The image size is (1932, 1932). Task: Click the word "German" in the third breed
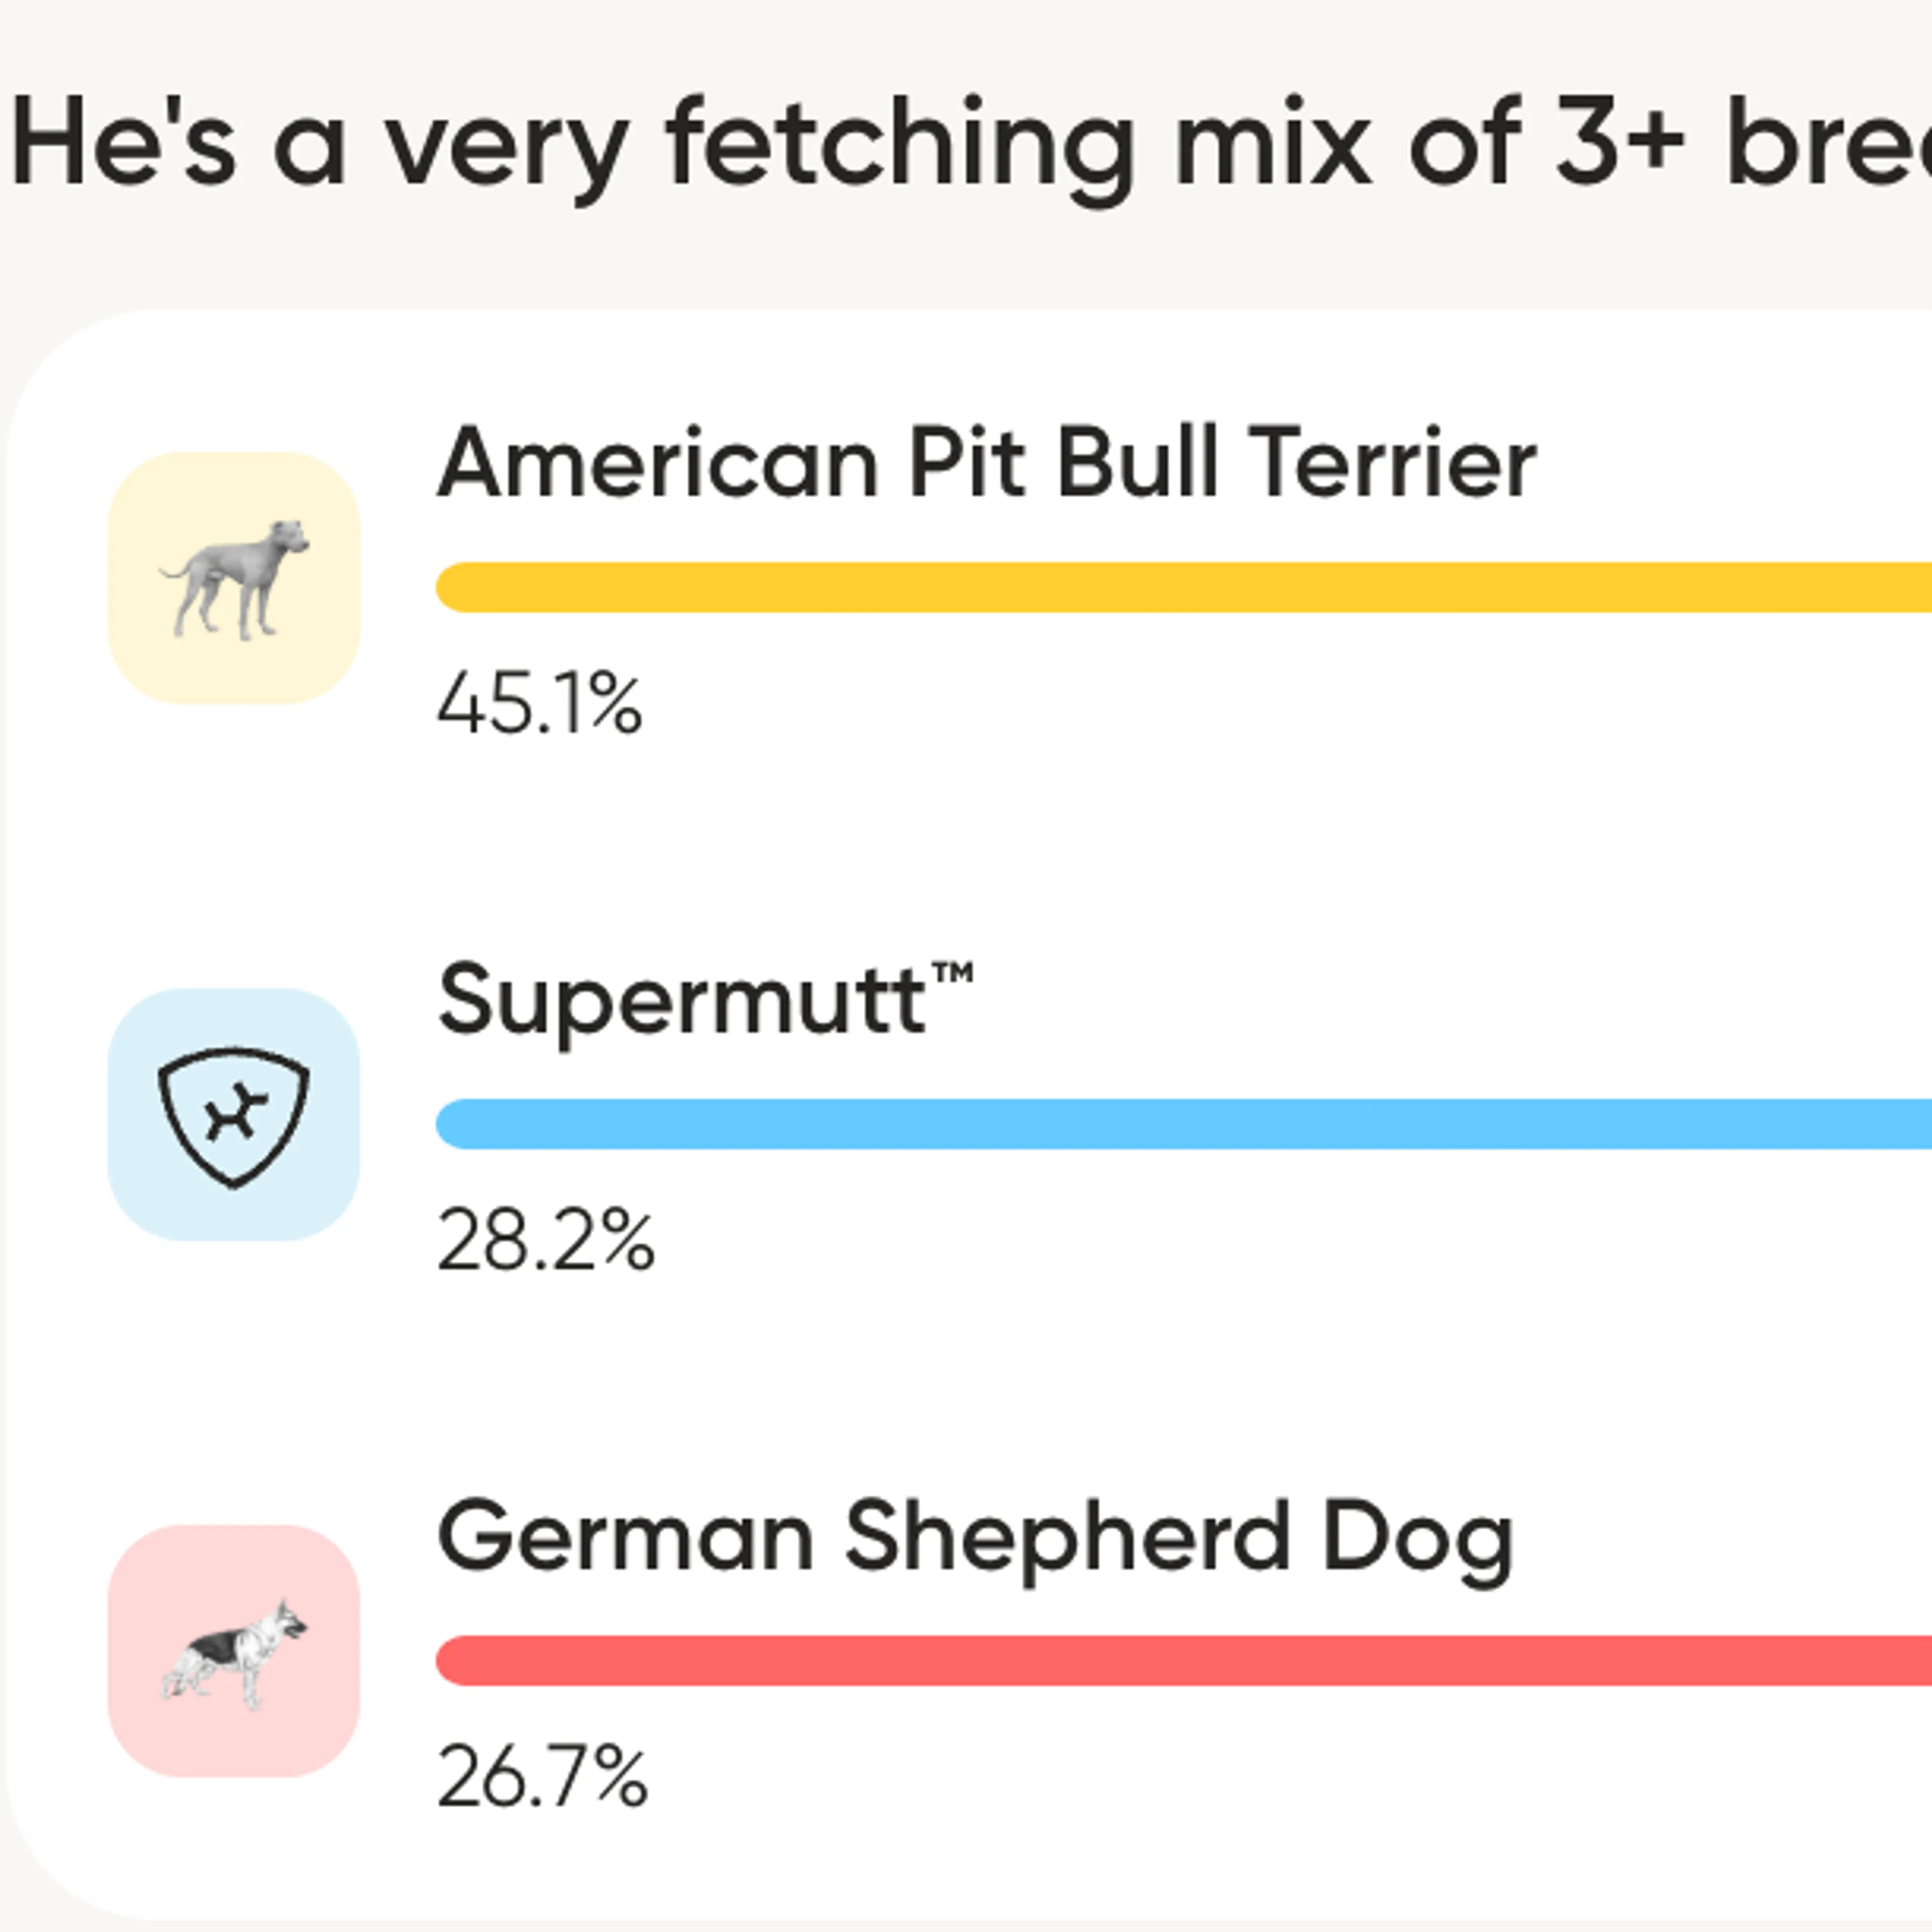(x=625, y=1538)
